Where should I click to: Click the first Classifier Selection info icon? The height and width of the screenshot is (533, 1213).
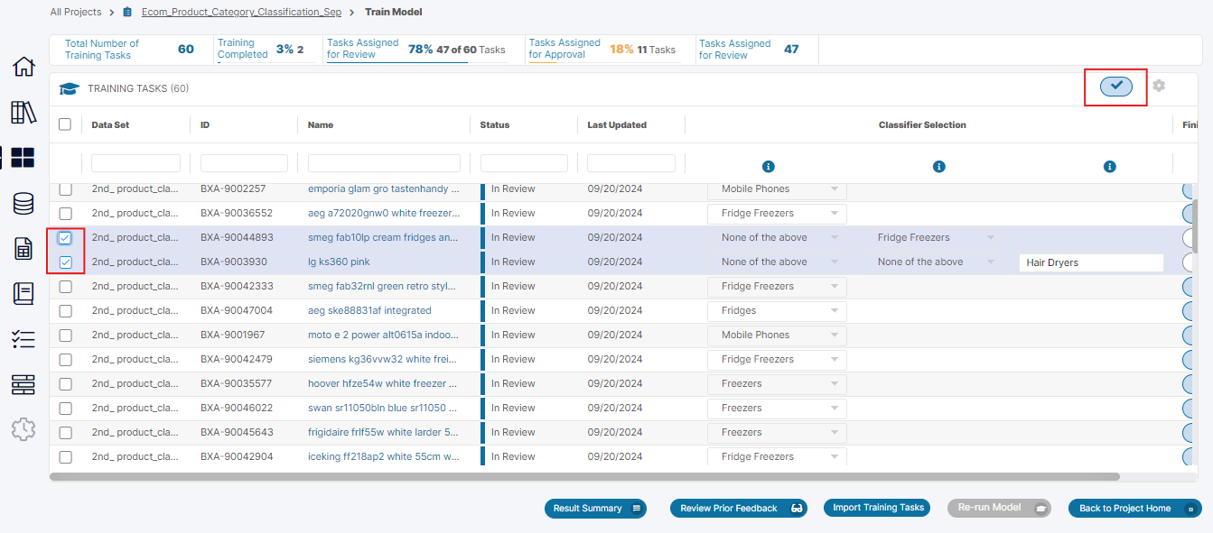tap(769, 167)
